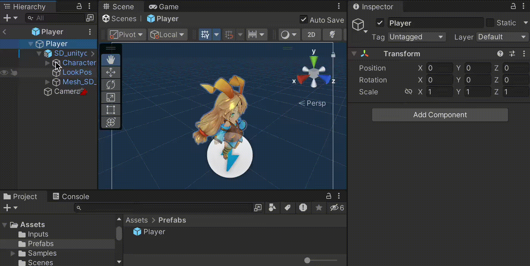Click the Add Component button

point(440,115)
